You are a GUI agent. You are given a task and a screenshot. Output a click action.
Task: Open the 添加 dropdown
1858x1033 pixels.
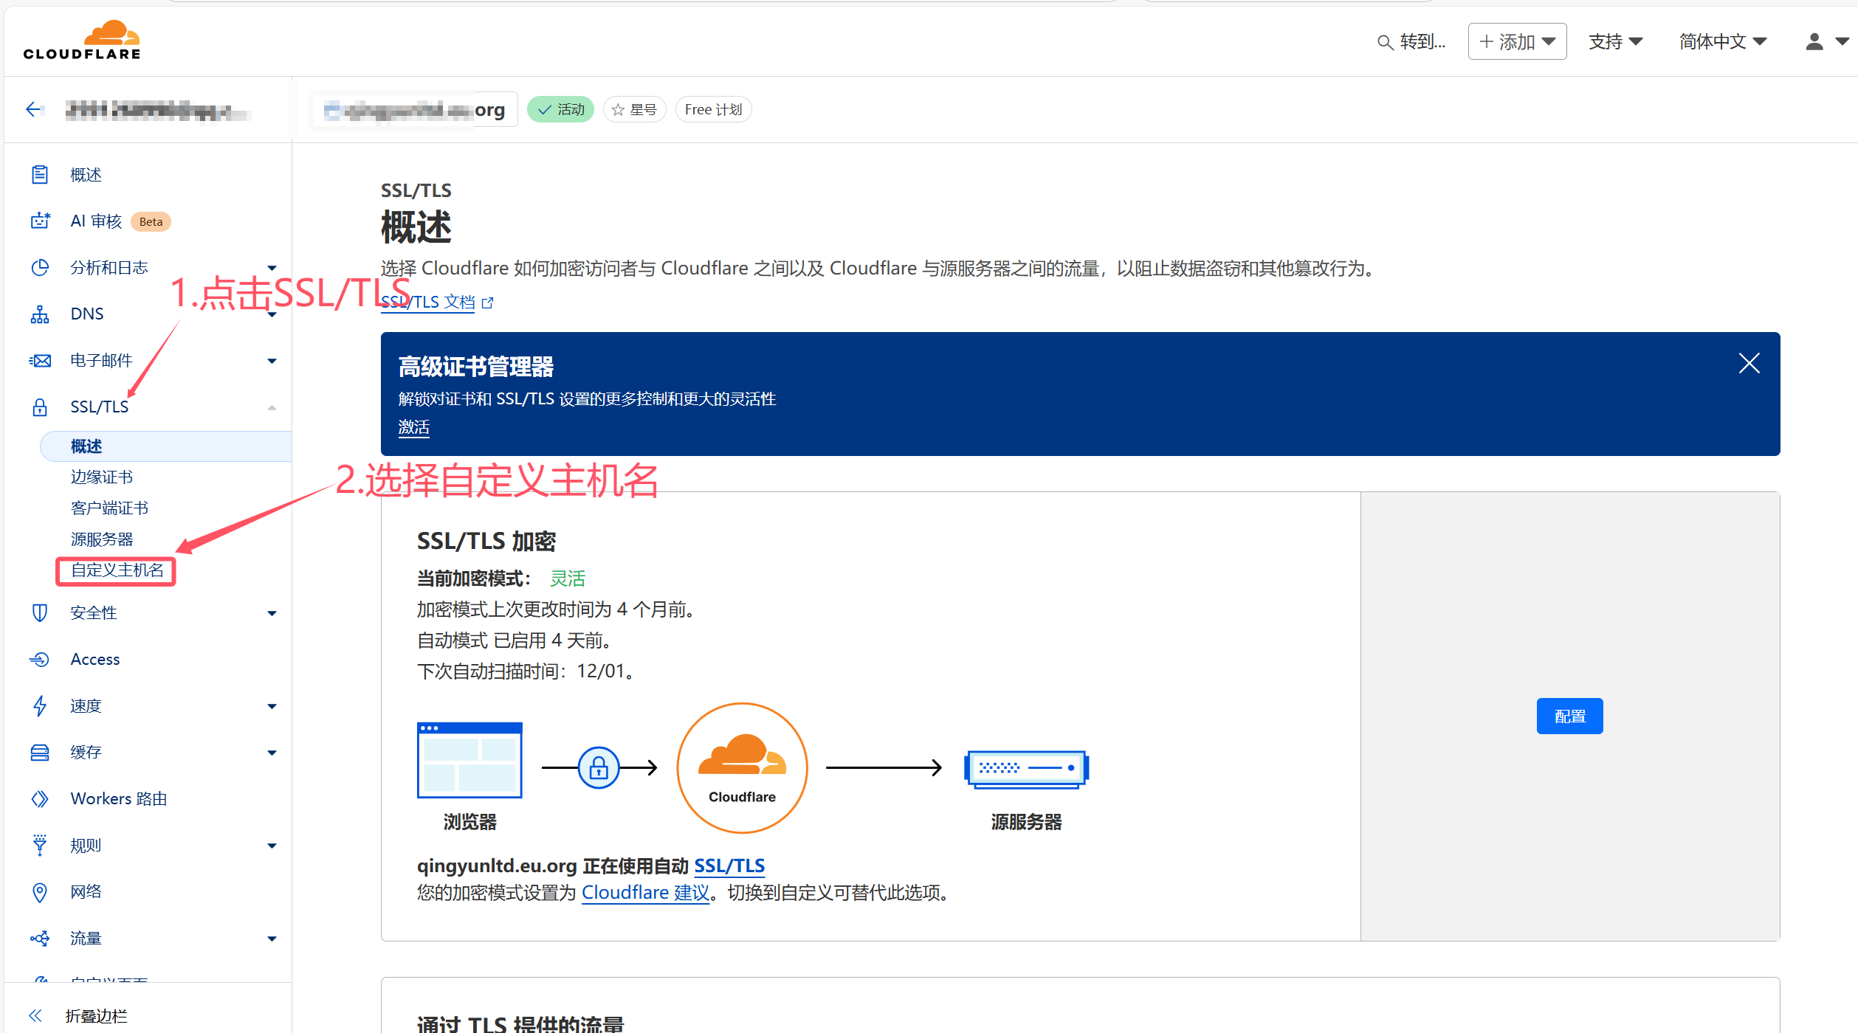(1517, 41)
